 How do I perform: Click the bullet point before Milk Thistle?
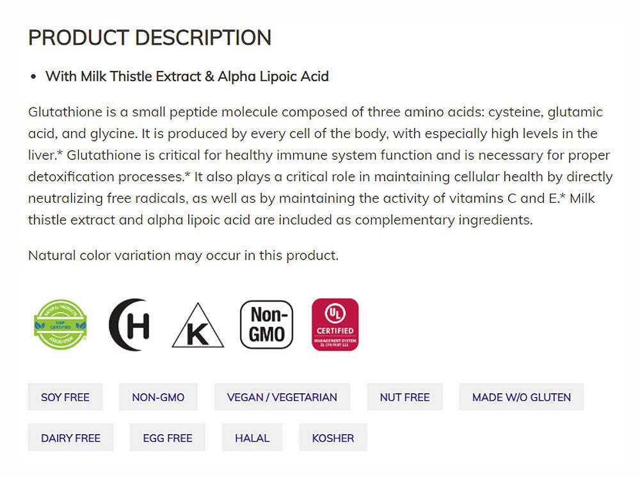(x=35, y=77)
